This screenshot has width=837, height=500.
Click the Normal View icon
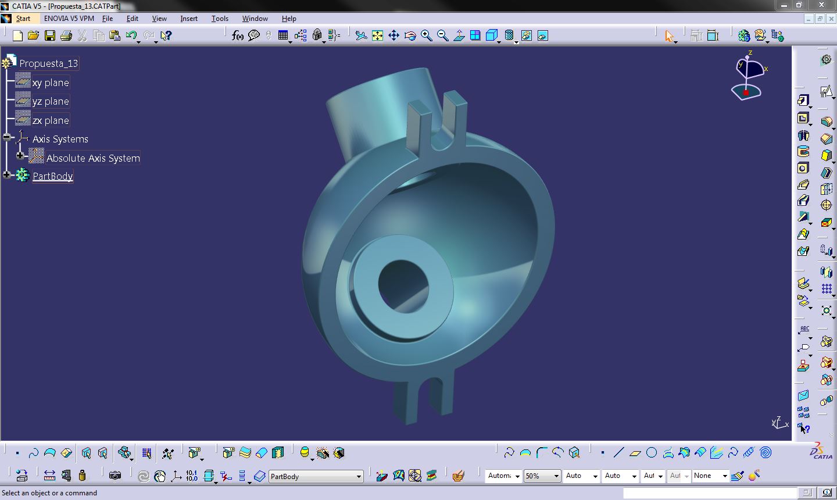click(x=459, y=35)
